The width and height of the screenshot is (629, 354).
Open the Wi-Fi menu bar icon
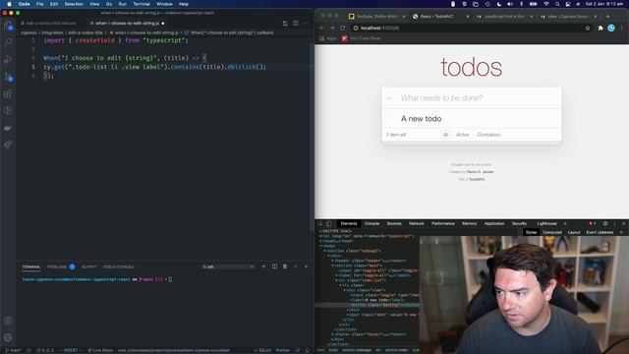[546, 4]
